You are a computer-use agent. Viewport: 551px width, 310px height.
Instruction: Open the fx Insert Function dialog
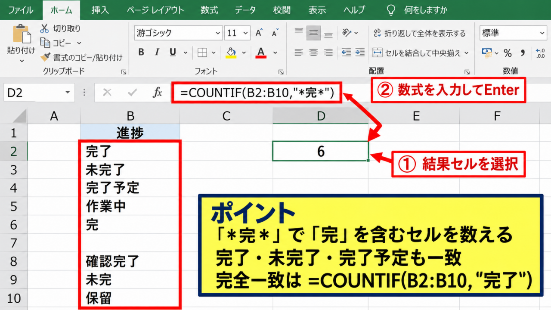click(x=158, y=92)
